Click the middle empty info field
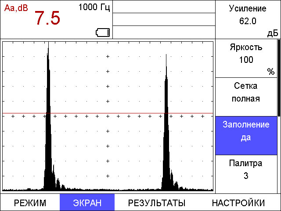The width and height of the screenshot is (281, 211). 164,19
